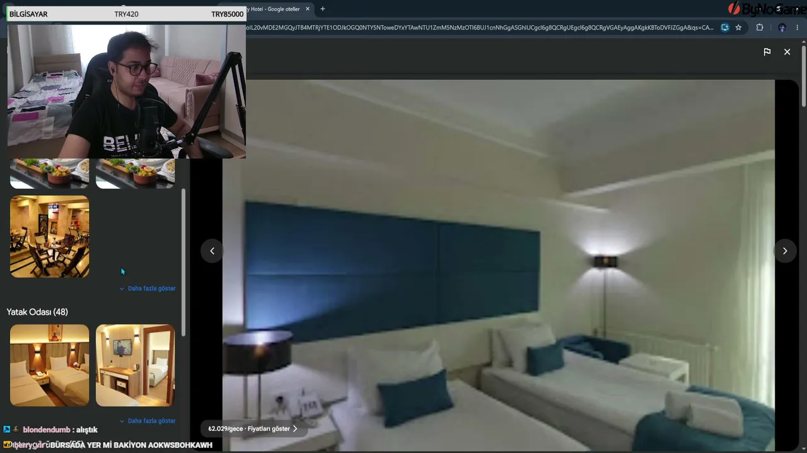Image resolution: width=807 pixels, height=453 pixels.
Task: Expand Daha fazla göster above Yatak Odası
Action: click(x=148, y=289)
